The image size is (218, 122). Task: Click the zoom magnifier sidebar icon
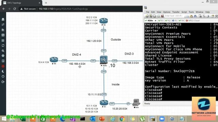click(3, 51)
